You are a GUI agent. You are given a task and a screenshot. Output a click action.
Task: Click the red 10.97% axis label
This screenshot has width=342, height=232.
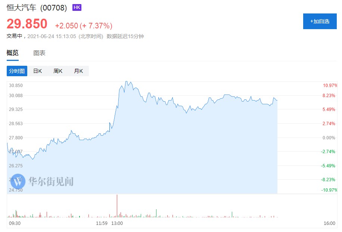pyautogui.click(x=330, y=86)
